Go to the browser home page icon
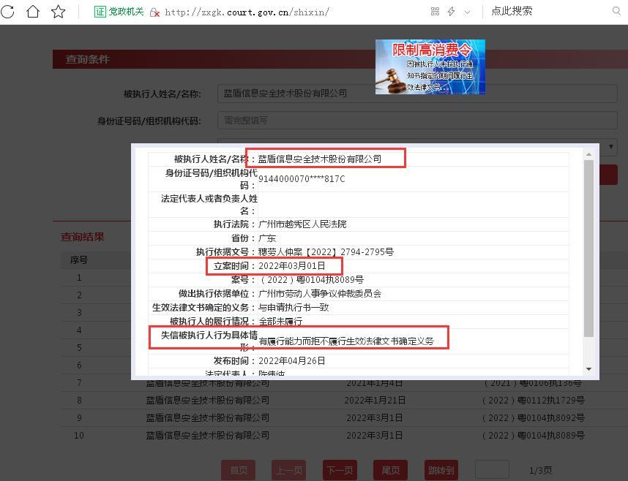The width and height of the screenshot is (628, 481). coord(33,11)
